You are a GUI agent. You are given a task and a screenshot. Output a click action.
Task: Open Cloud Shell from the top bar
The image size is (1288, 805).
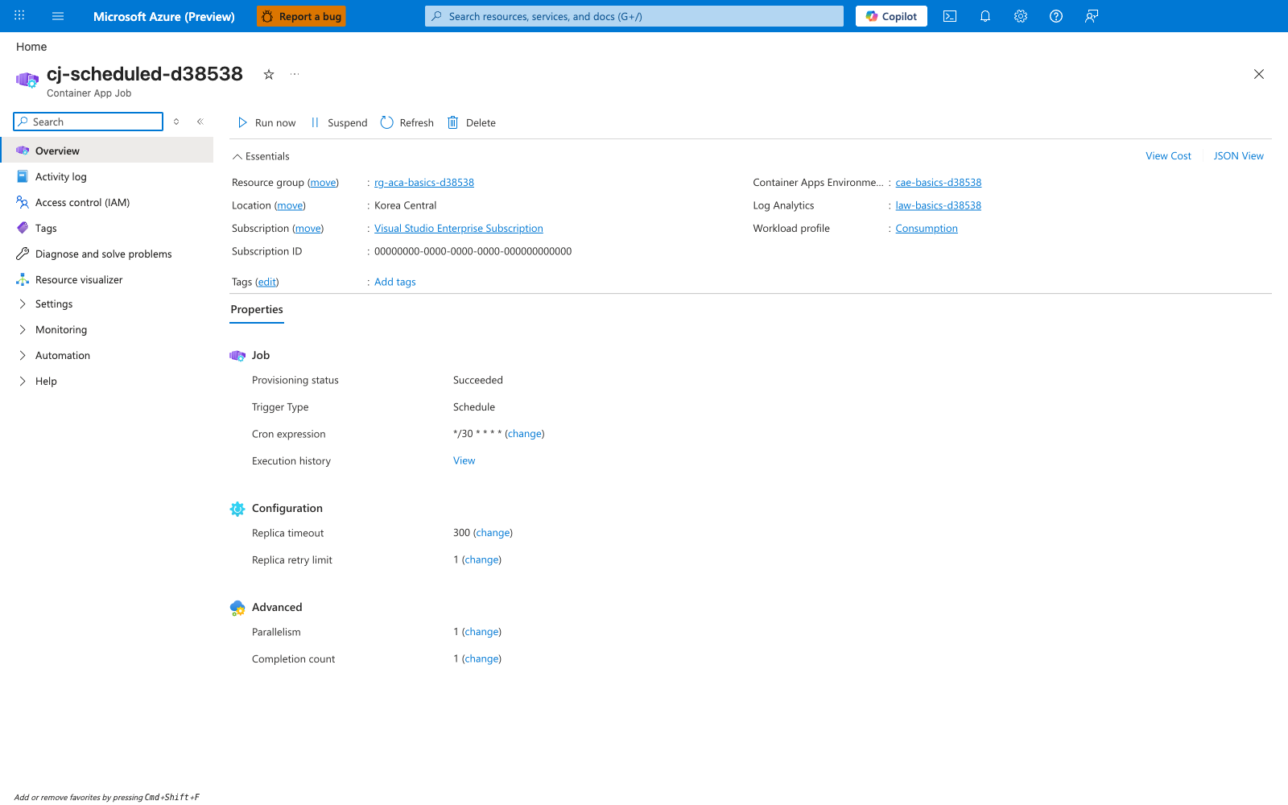pos(950,16)
